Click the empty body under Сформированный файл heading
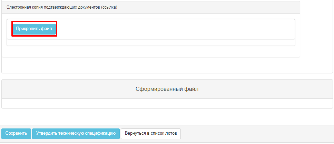 click(x=167, y=103)
